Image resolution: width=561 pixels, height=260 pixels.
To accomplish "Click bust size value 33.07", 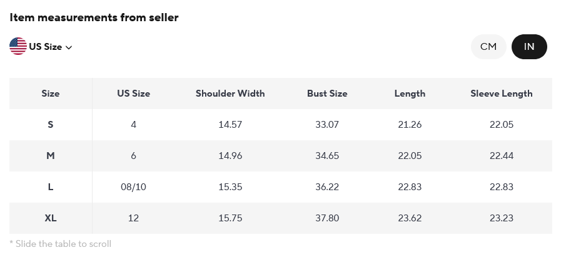I will pos(327,125).
